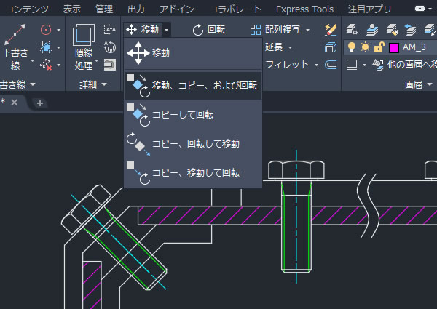Choose 移動、コピー、および回転 menu item
Viewport: 437px width, 309px height.
pos(193,85)
